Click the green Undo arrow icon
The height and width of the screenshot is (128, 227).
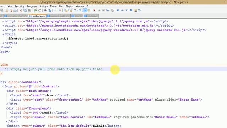(35, 10)
